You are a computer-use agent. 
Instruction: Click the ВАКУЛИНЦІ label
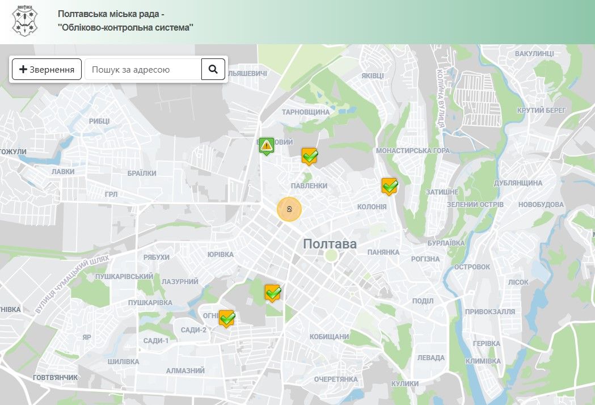click(x=534, y=53)
